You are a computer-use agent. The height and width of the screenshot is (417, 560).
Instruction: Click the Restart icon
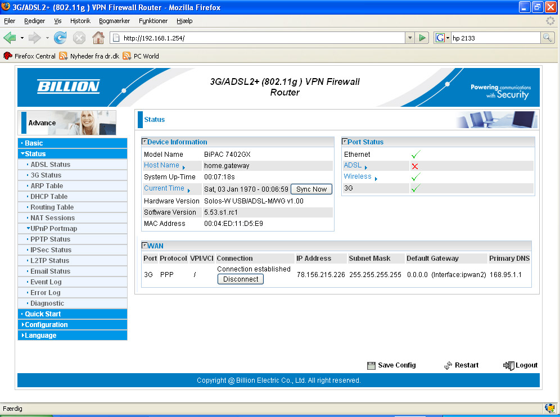click(448, 365)
